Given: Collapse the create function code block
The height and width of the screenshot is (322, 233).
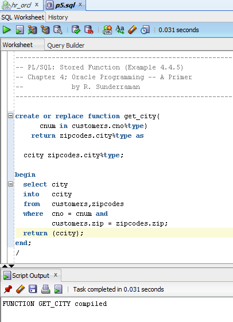Looking at the screenshot, I should pos(11,115).
